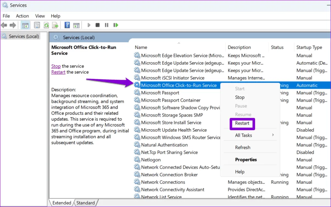Toggle Show/Hide Console Tree toolbar icon
The image size is (331, 207).
[25, 25]
